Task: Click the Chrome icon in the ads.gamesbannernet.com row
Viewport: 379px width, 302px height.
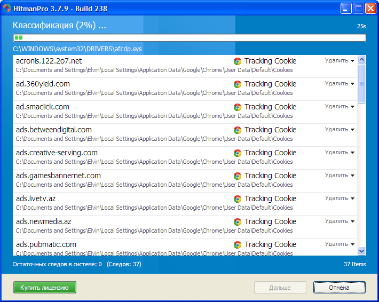Action: tap(238, 176)
